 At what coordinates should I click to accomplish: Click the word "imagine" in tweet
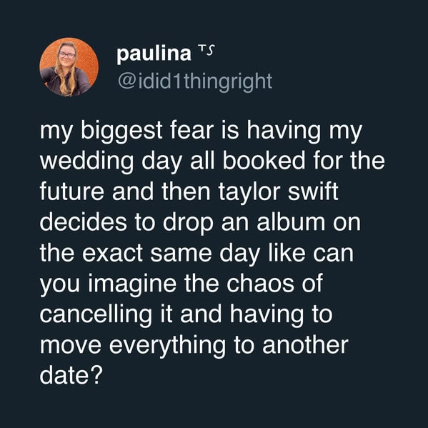[132, 284]
